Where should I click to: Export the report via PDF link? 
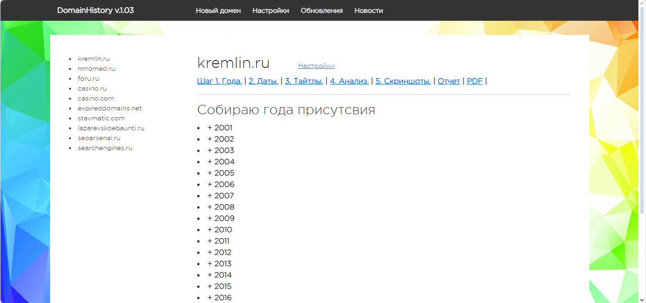tap(474, 81)
